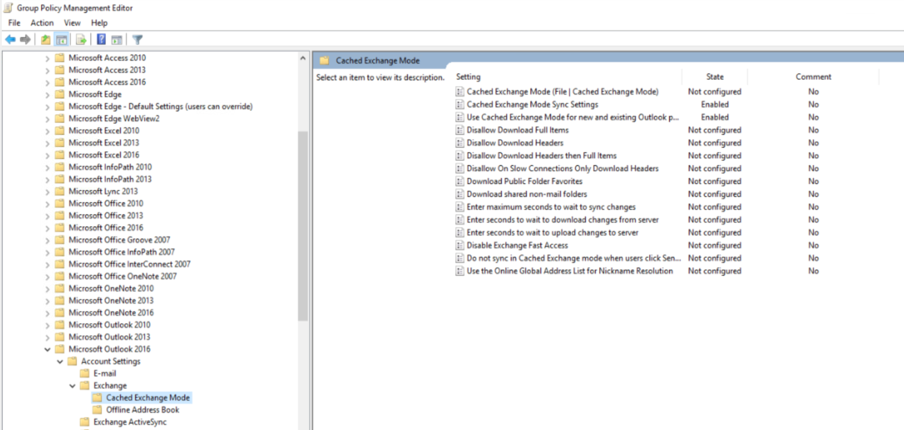Screen dimensions: 904x430
Task: Click the Microsoft Lync 2013 folder icon
Action: click(59, 191)
